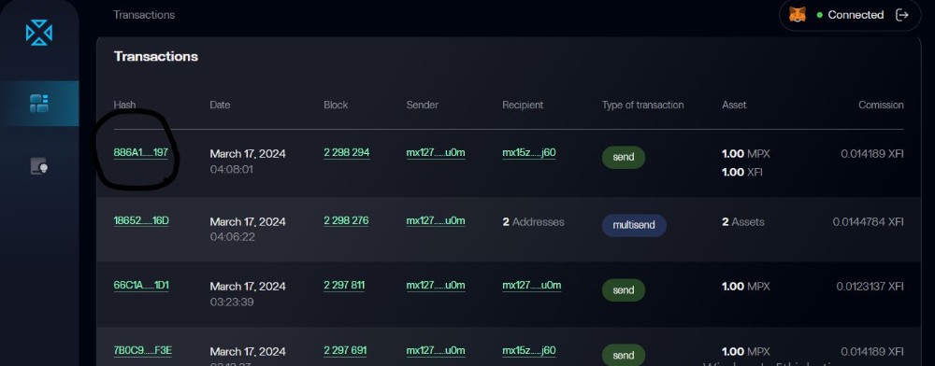Open block 2 297 811

[344, 285]
